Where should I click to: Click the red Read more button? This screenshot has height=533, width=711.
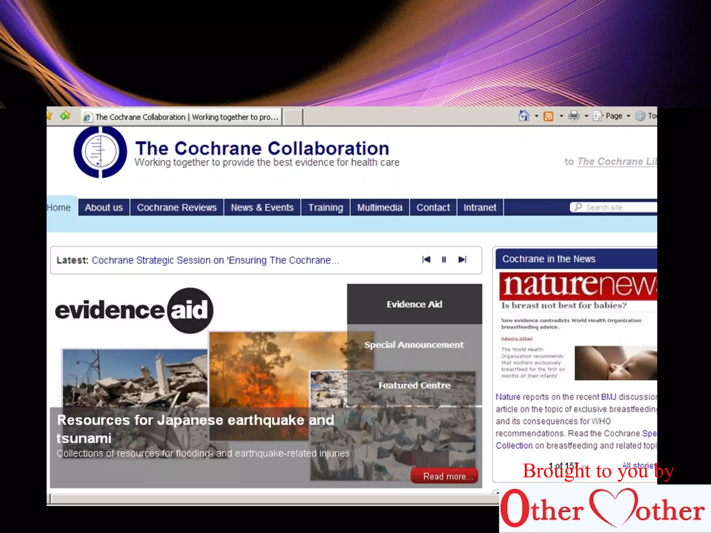444,476
